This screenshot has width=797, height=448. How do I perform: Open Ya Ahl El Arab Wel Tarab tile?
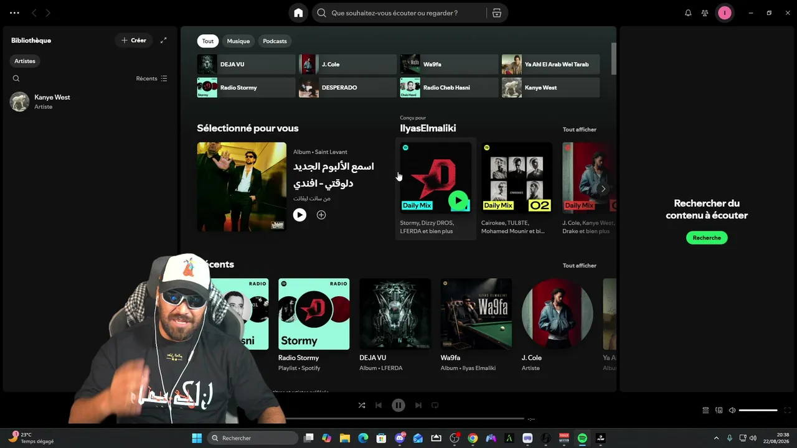(x=550, y=64)
